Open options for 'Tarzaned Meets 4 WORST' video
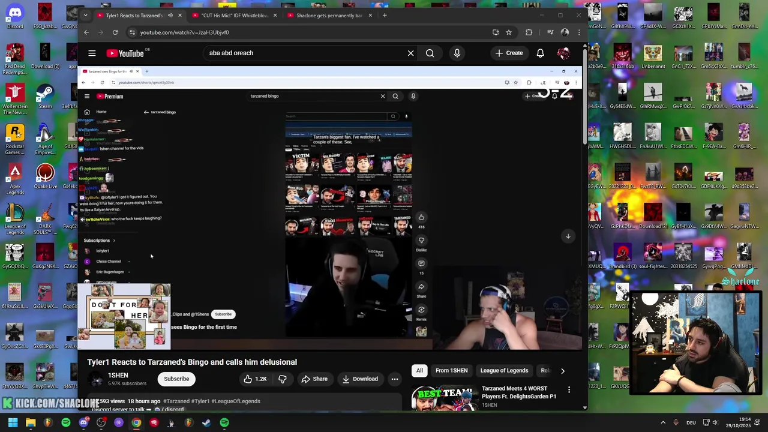Screen dimensions: 768x432 [x=569, y=390]
